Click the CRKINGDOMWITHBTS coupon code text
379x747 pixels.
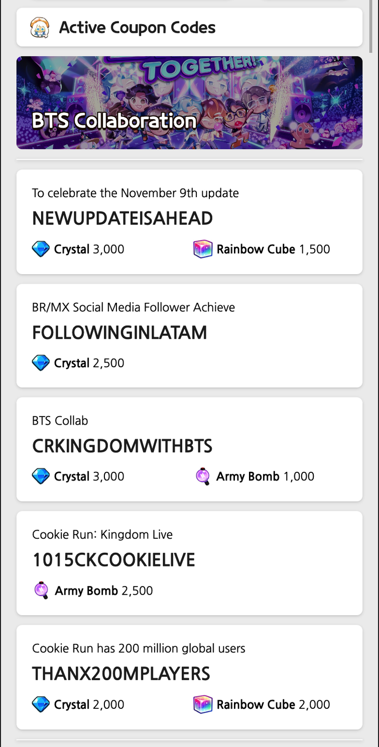[122, 446]
